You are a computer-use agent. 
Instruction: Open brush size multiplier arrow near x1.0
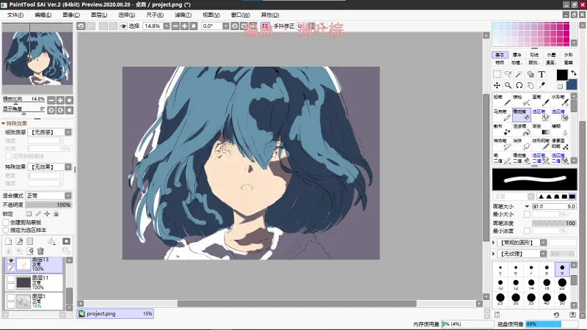[527, 206]
